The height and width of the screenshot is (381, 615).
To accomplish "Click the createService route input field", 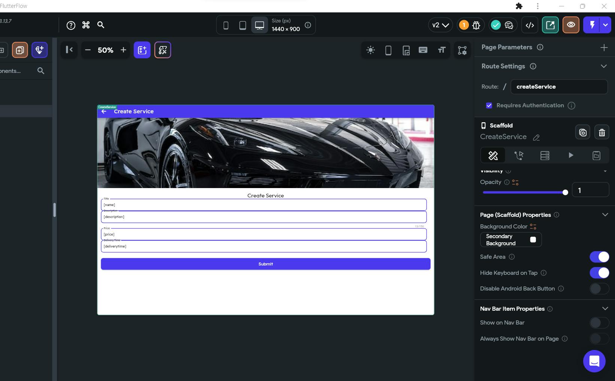I will click(558, 87).
